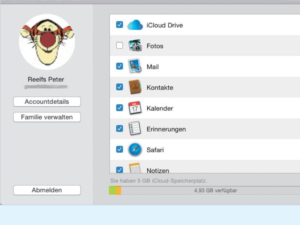This screenshot has height=225, width=300.
Task: Click the Mail stamp icon
Action: pyautogui.click(x=135, y=66)
